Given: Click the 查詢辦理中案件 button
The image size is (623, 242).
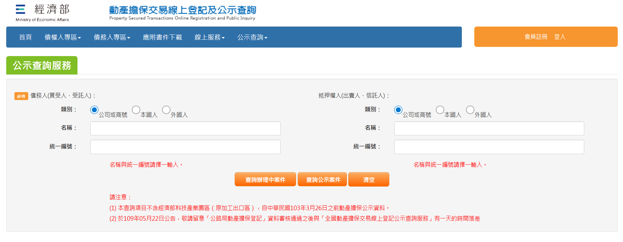Looking at the screenshot, I should tap(265, 180).
